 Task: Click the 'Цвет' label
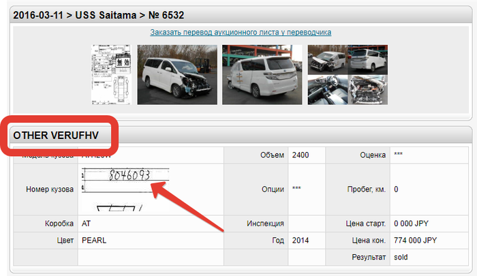[x=65, y=241]
